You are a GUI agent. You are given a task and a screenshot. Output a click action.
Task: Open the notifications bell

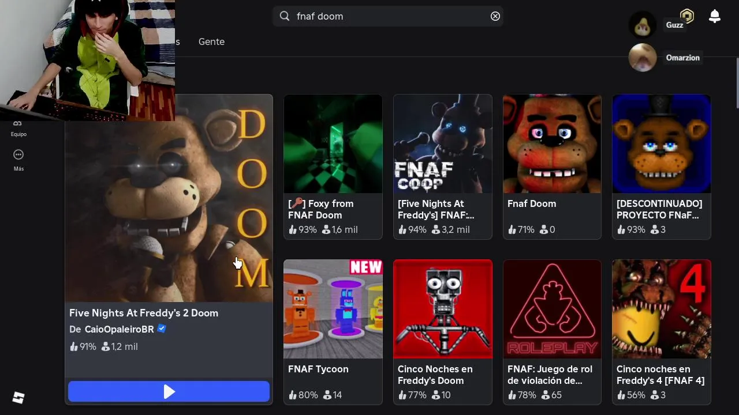(715, 16)
